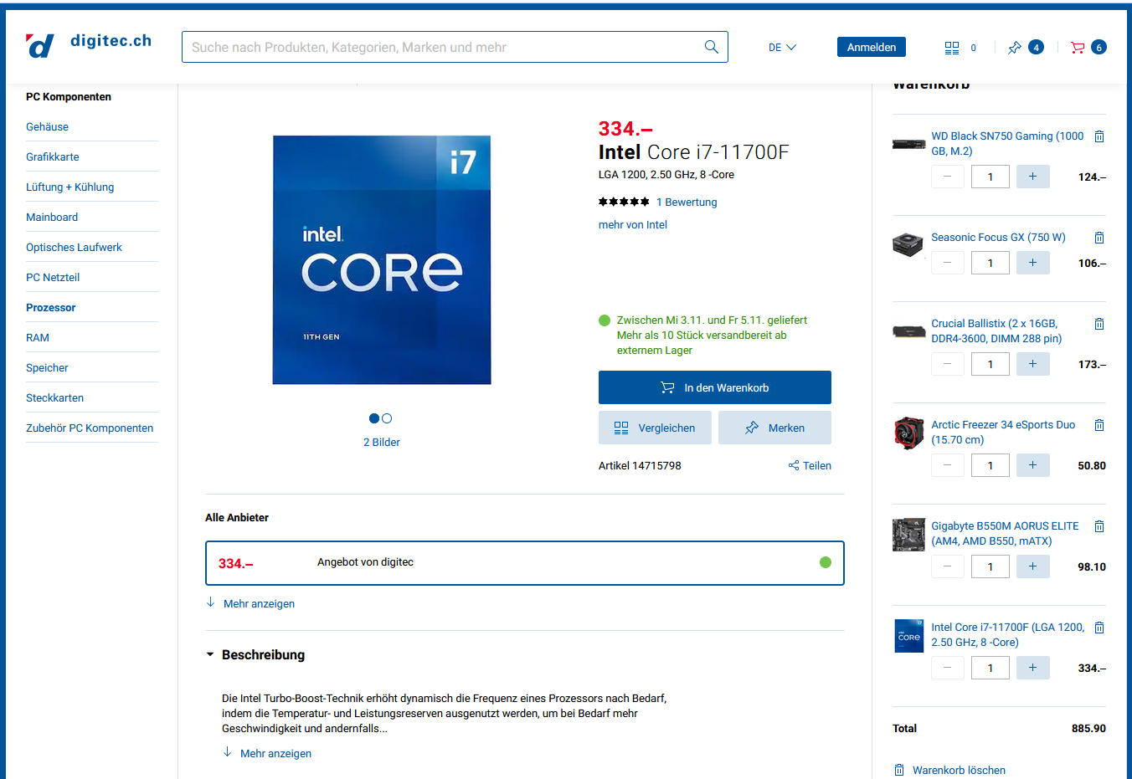The image size is (1132, 779).
Task: Click Warenkorb löschen link
Action: pos(949,770)
